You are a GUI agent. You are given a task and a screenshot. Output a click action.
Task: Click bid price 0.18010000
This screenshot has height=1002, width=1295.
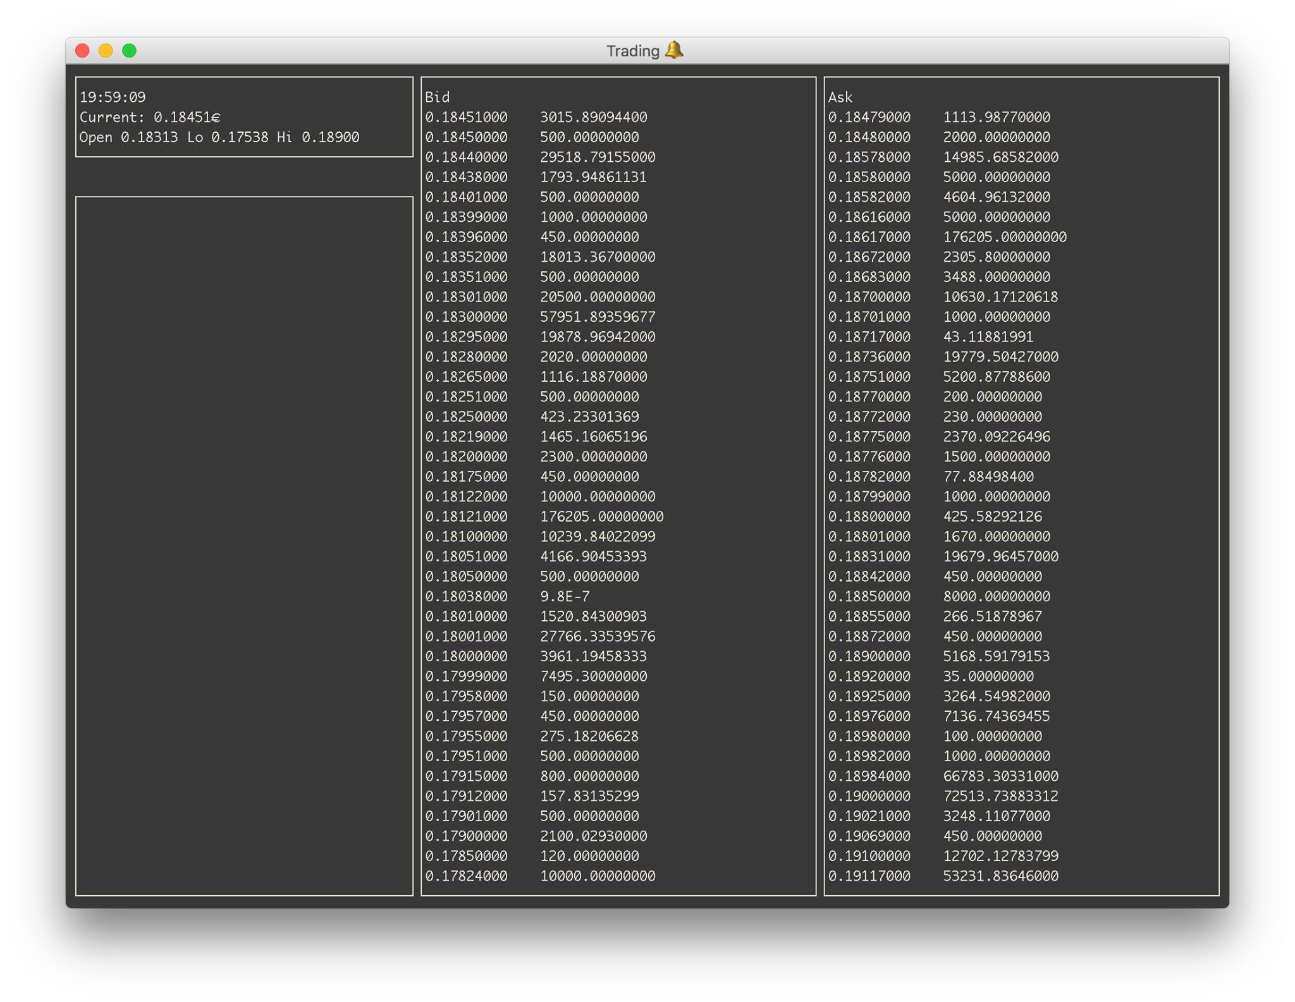pos(466,616)
